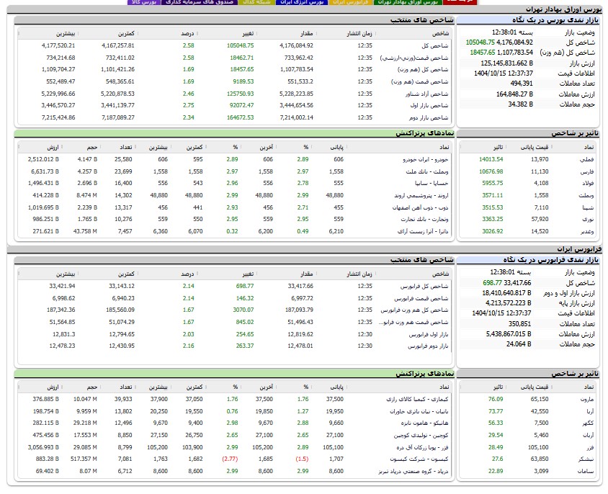The image size is (608, 494).
Task: Open symbol وبملت - بانک ملت
Action: pos(428,172)
